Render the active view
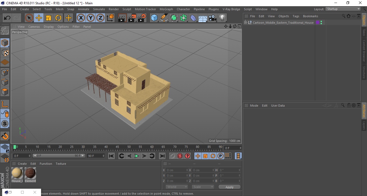367x196 pixels. (x=122, y=18)
